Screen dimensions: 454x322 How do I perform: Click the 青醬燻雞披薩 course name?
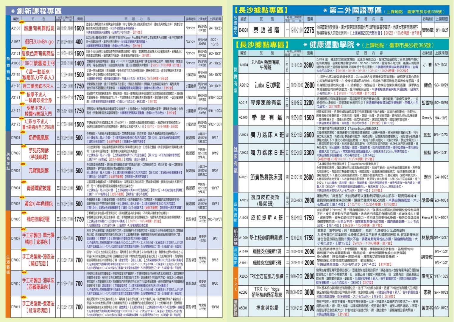pyautogui.click(x=38, y=188)
